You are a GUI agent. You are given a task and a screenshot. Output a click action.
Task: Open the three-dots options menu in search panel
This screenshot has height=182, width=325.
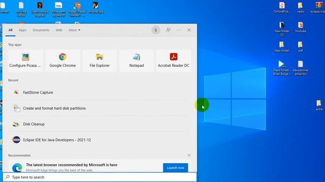coord(178,30)
